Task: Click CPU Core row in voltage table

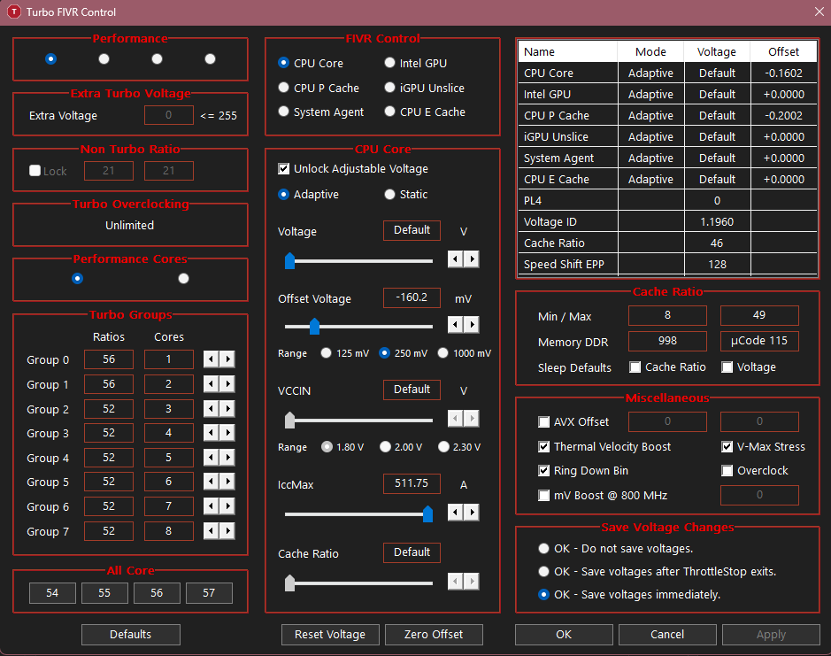Action: (x=667, y=73)
